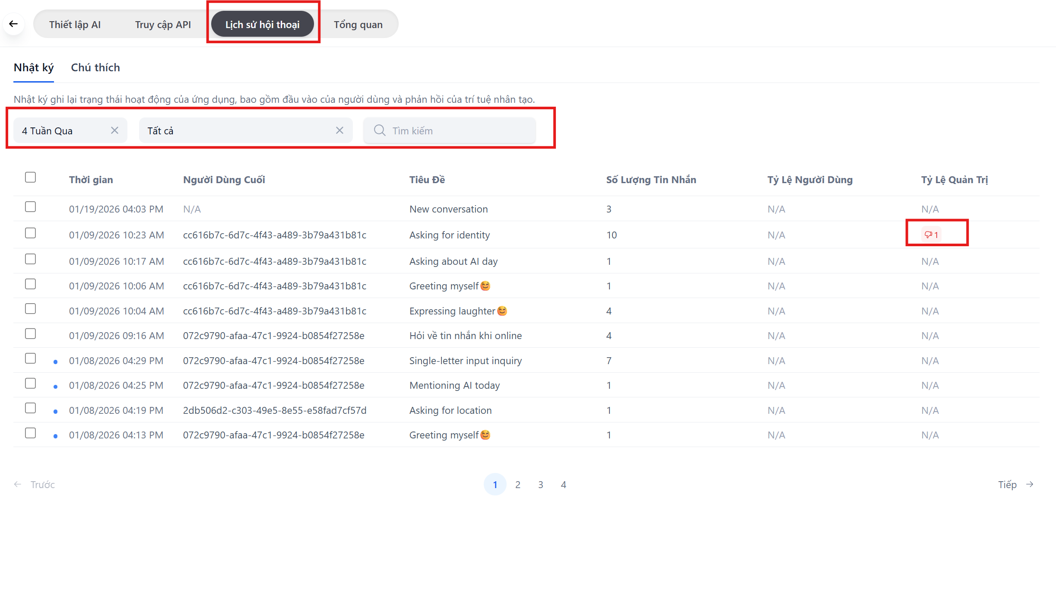Viewport: 1056px width, 603px height.
Task: Focus the Tìm kiếm search field
Action: tap(458, 130)
